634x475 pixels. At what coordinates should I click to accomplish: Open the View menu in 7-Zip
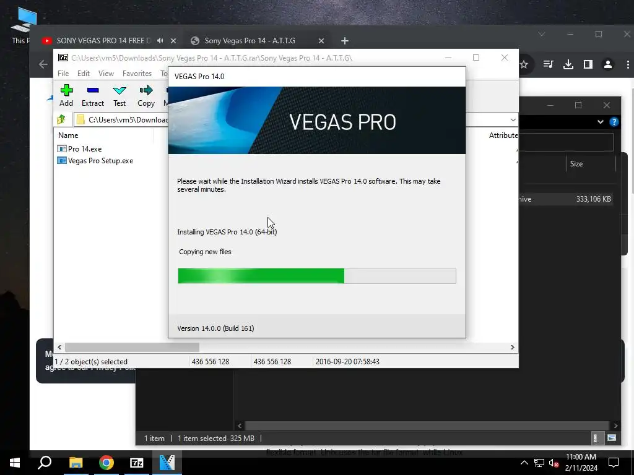106,74
